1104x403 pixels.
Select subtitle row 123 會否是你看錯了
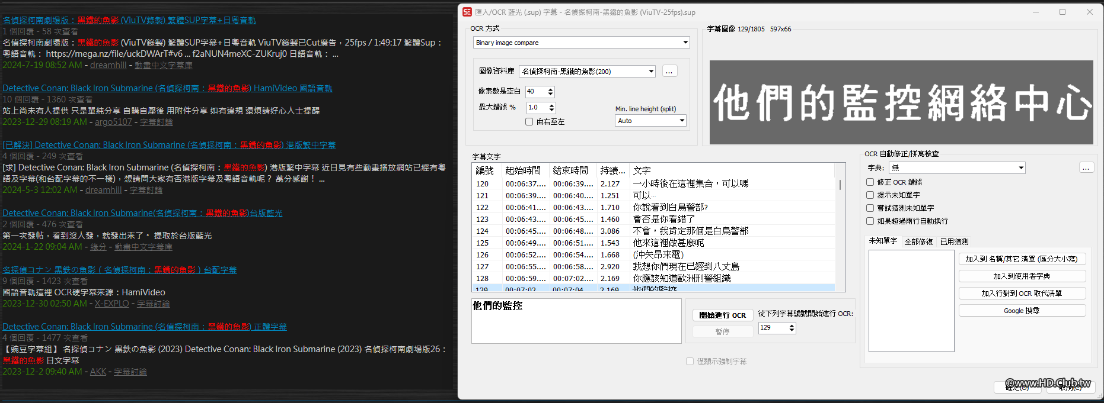[x=653, y=220]
